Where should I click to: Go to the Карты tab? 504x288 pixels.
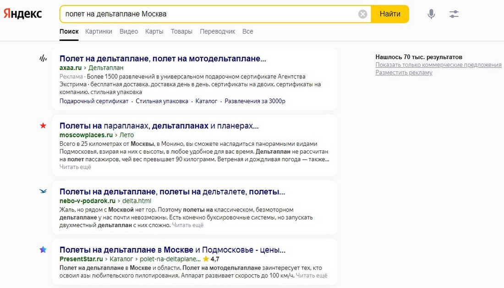[154, 32]
